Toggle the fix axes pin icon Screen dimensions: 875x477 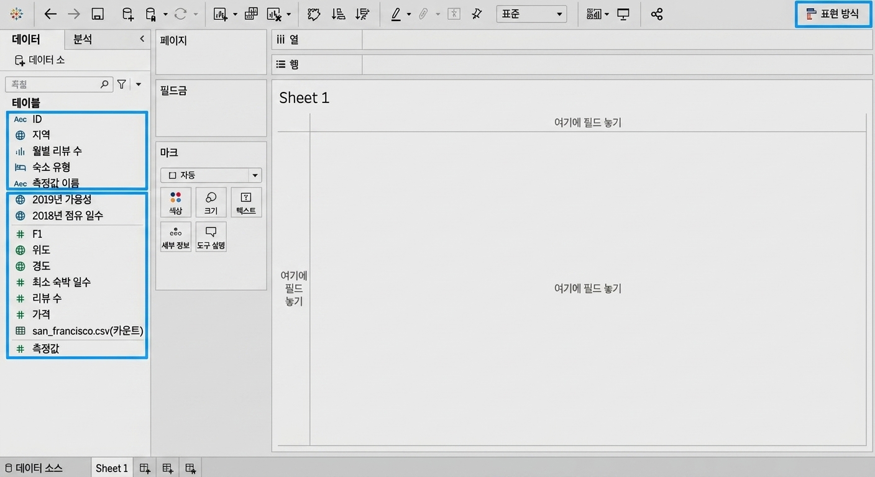tap(477, 14)
